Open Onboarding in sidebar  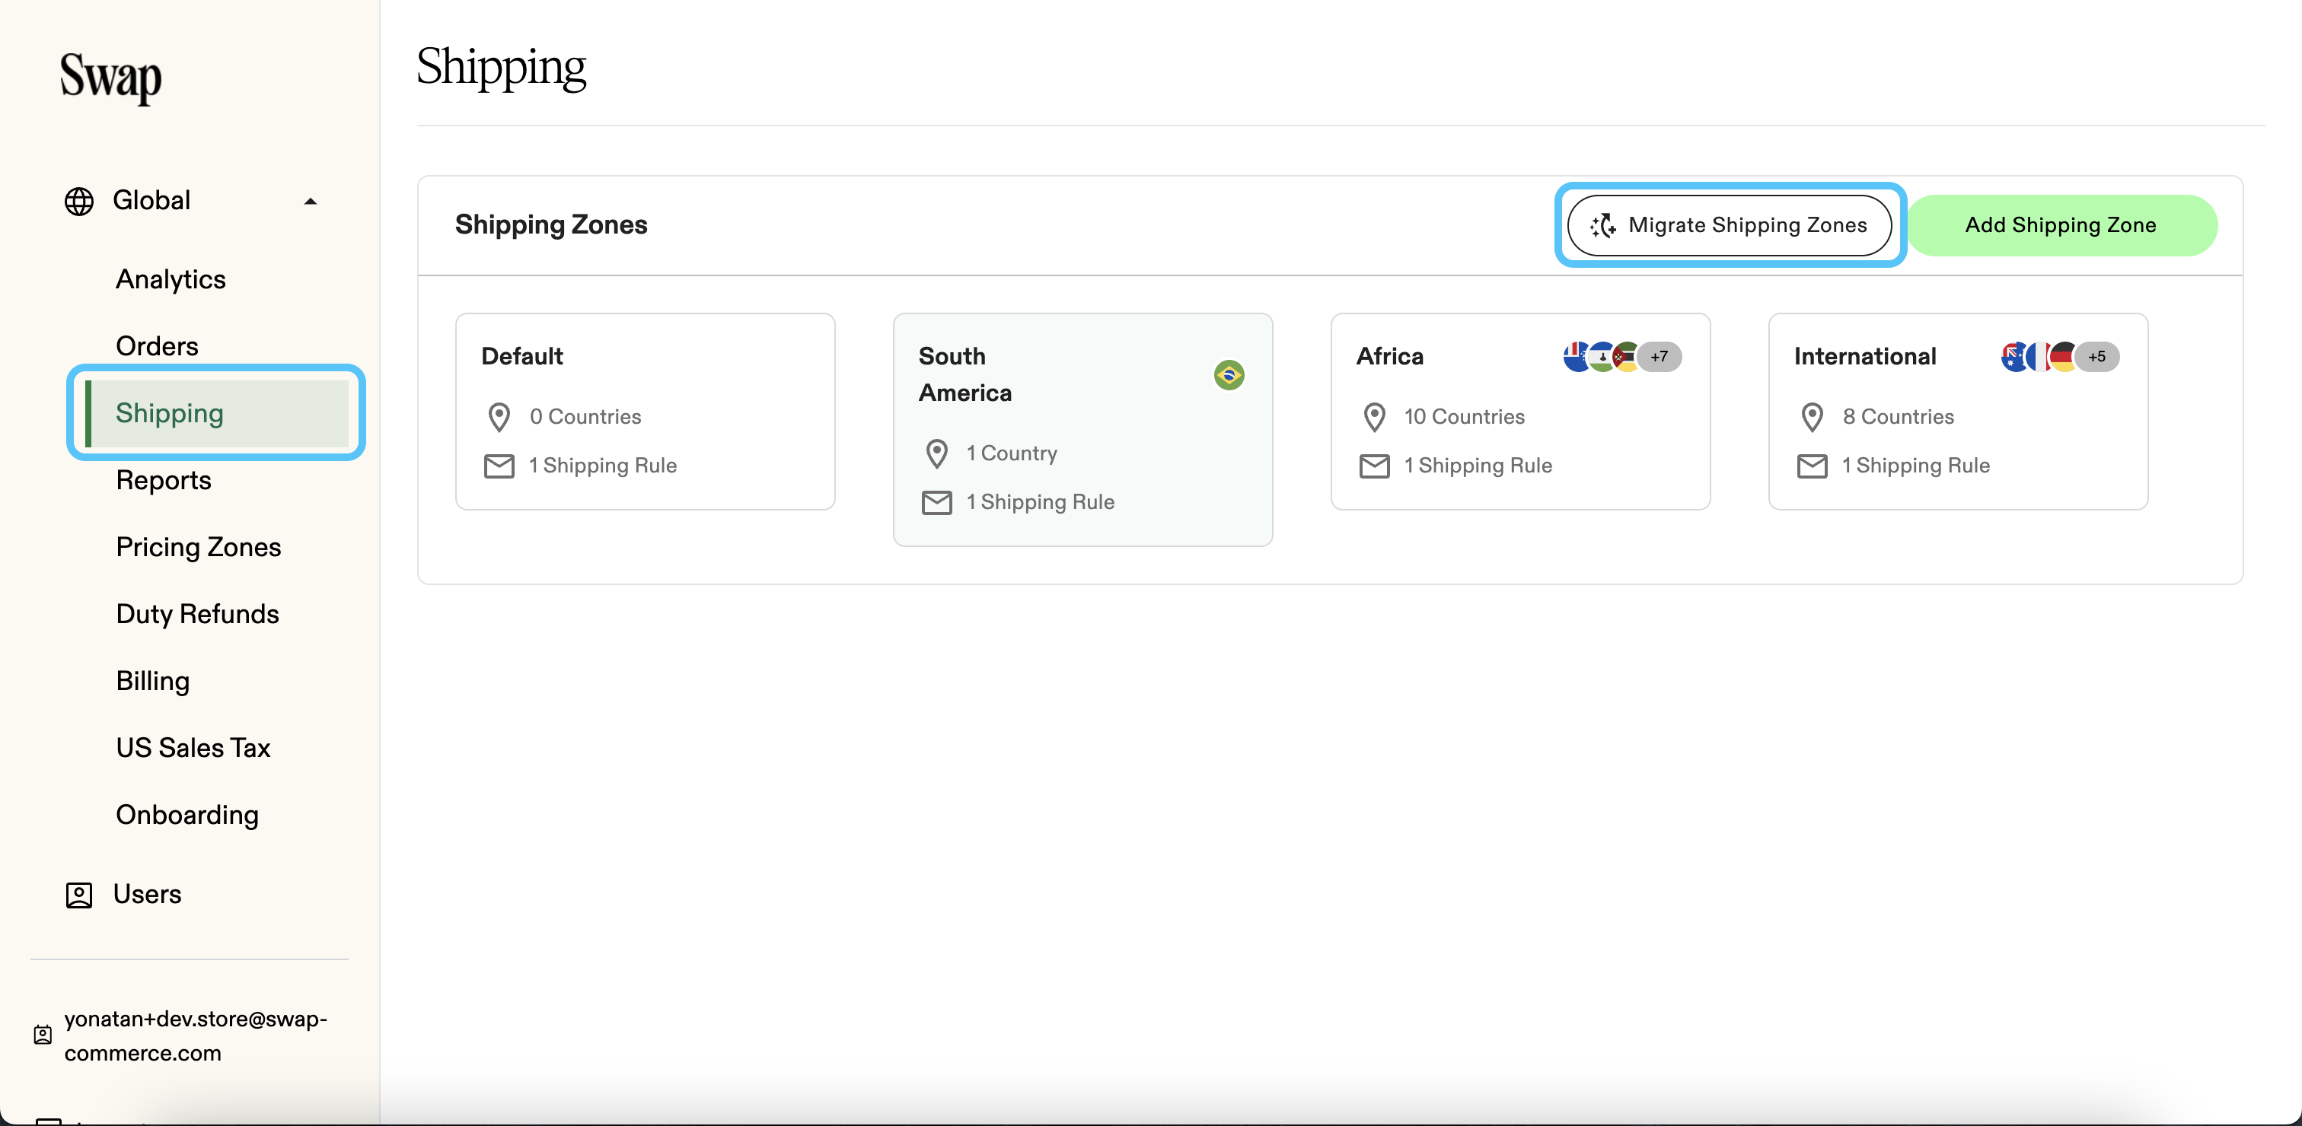coord(187,816)
